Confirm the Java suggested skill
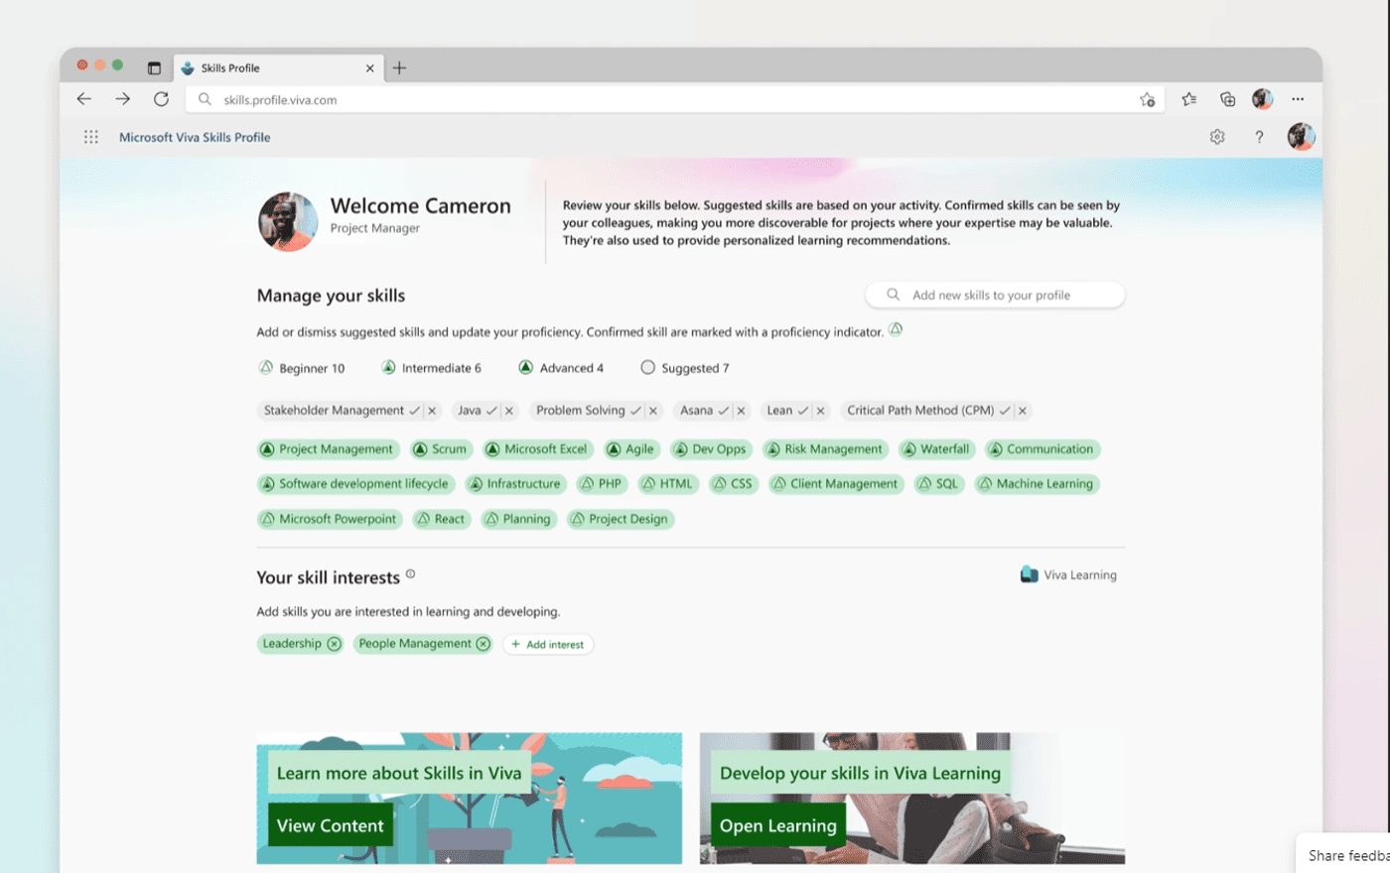The width and height of the screenshot is (1390, 873). [x=491, y=411]
